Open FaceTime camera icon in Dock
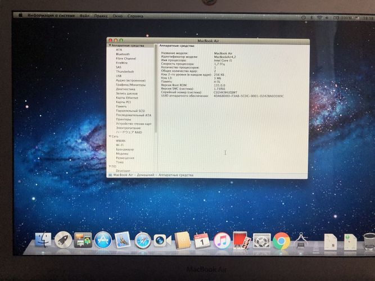The width and height of the screenshot is (375, 281). point(162,241)
